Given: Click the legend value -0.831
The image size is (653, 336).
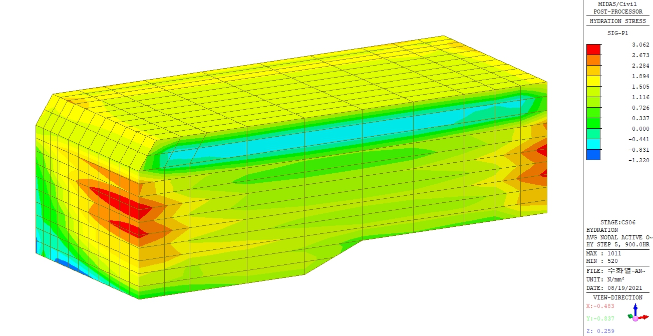Looking at the screenshot, I should 639,150.
